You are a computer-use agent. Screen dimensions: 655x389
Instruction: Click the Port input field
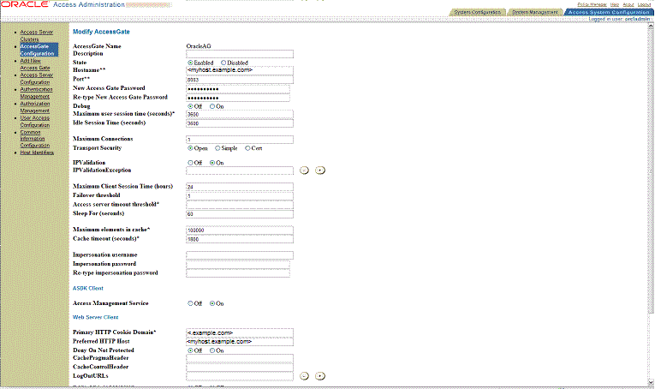240,80
